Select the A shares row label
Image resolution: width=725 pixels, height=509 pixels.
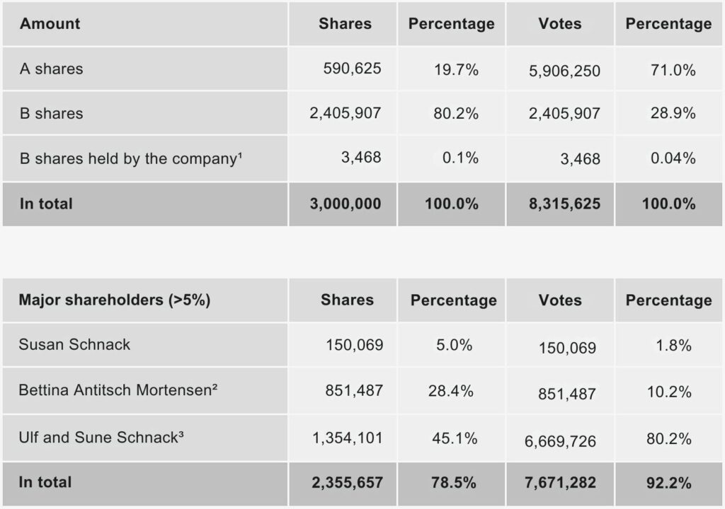51,69
